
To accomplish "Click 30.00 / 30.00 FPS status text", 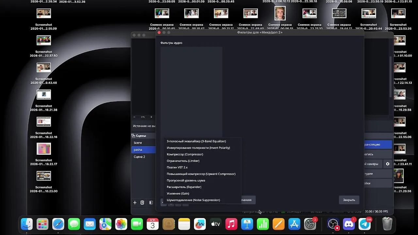I will pyautogui.click(x=376, y=211).
